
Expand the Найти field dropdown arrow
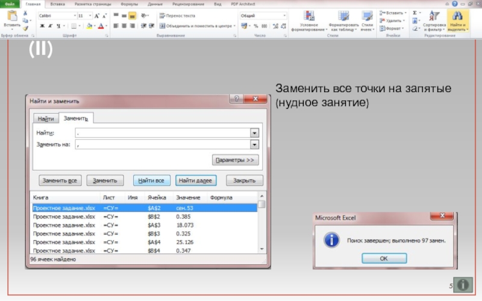[254, 132]
